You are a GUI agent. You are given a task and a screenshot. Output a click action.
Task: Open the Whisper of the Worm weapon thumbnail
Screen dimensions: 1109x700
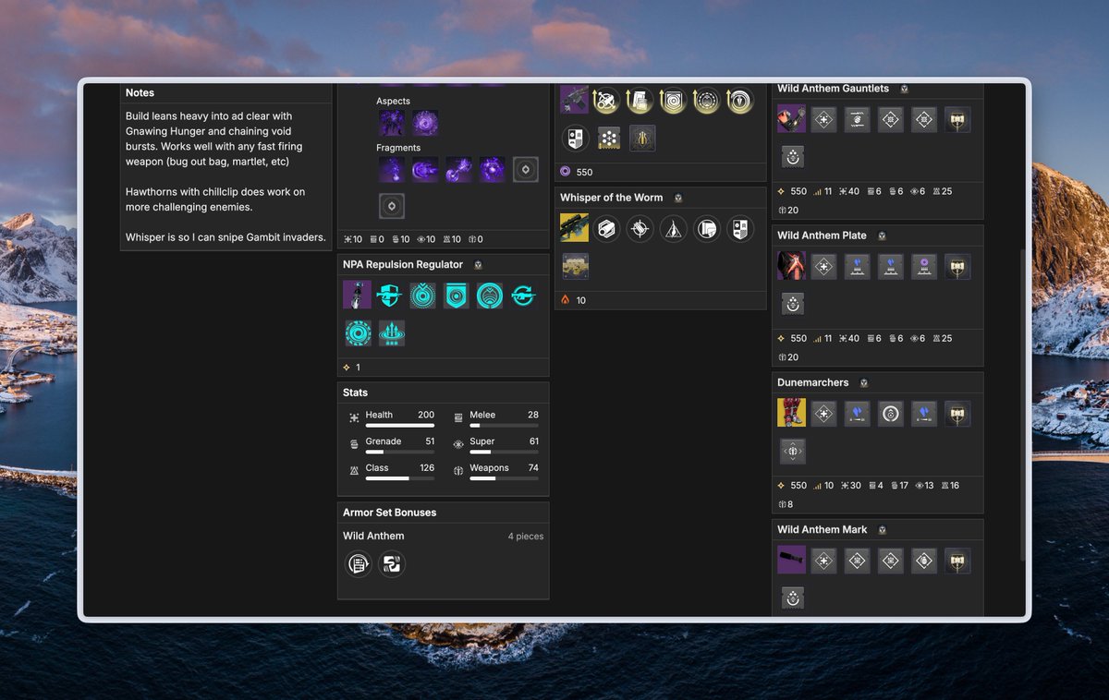tap(574, 227)
